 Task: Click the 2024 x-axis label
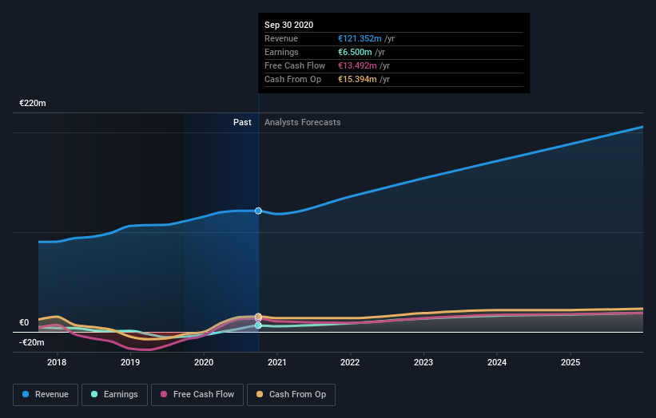click(497, 362)
